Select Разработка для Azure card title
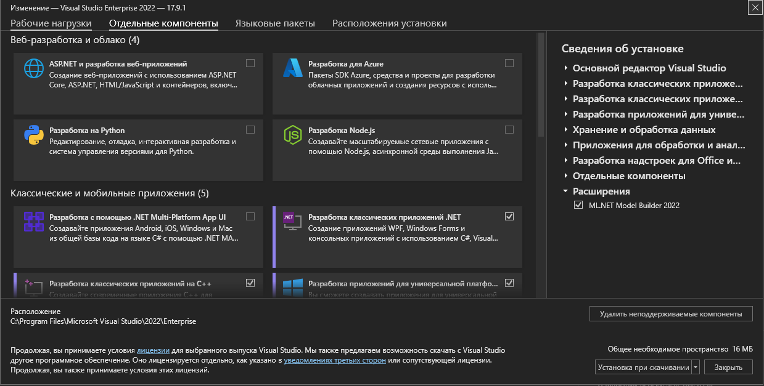Screen dimensions: 764x386 (x=346, y=63)
